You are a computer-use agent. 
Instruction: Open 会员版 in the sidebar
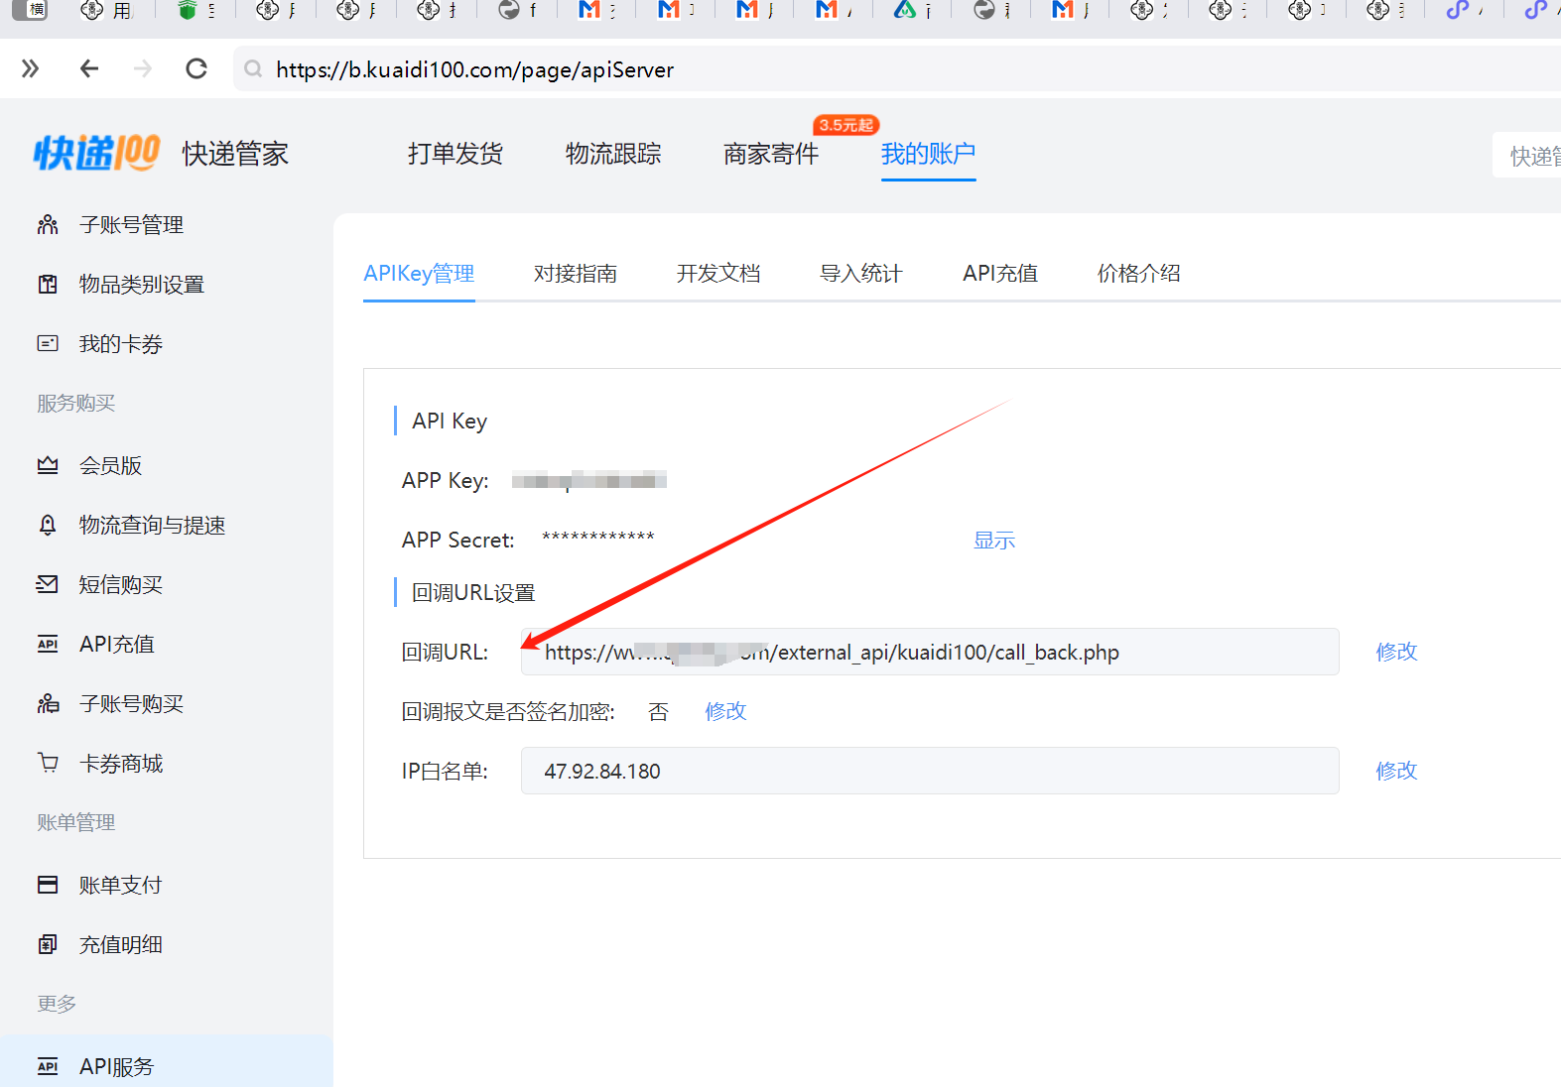[x=110, y=465]
